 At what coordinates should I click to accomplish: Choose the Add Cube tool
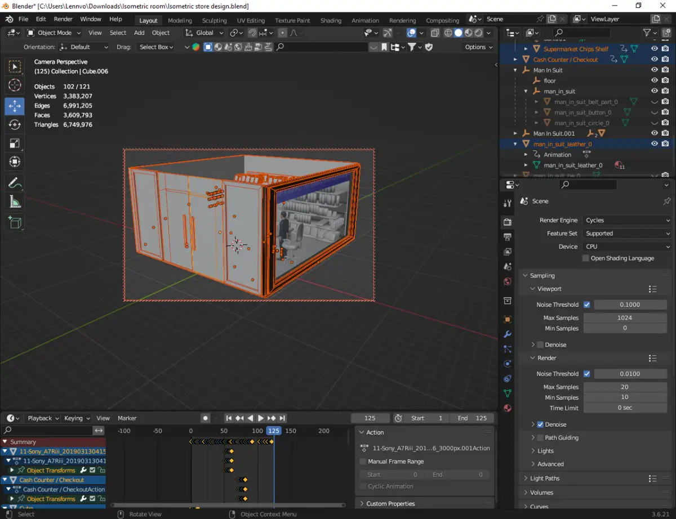tap(15, 222)
